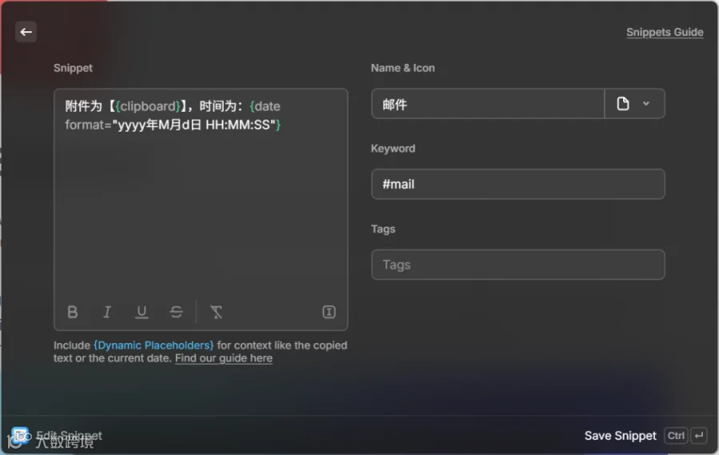
Task: Click the app icon beside Edit Snippet
Action: [x=20, y=435]
